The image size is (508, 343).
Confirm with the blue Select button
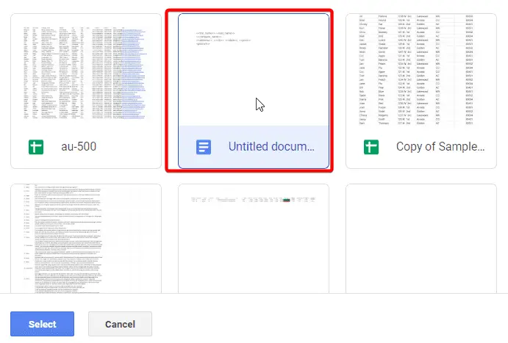[x=42, y=324]
